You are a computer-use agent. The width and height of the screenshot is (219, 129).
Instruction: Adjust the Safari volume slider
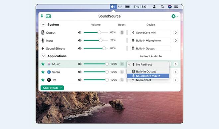click(x=96, y=72)
